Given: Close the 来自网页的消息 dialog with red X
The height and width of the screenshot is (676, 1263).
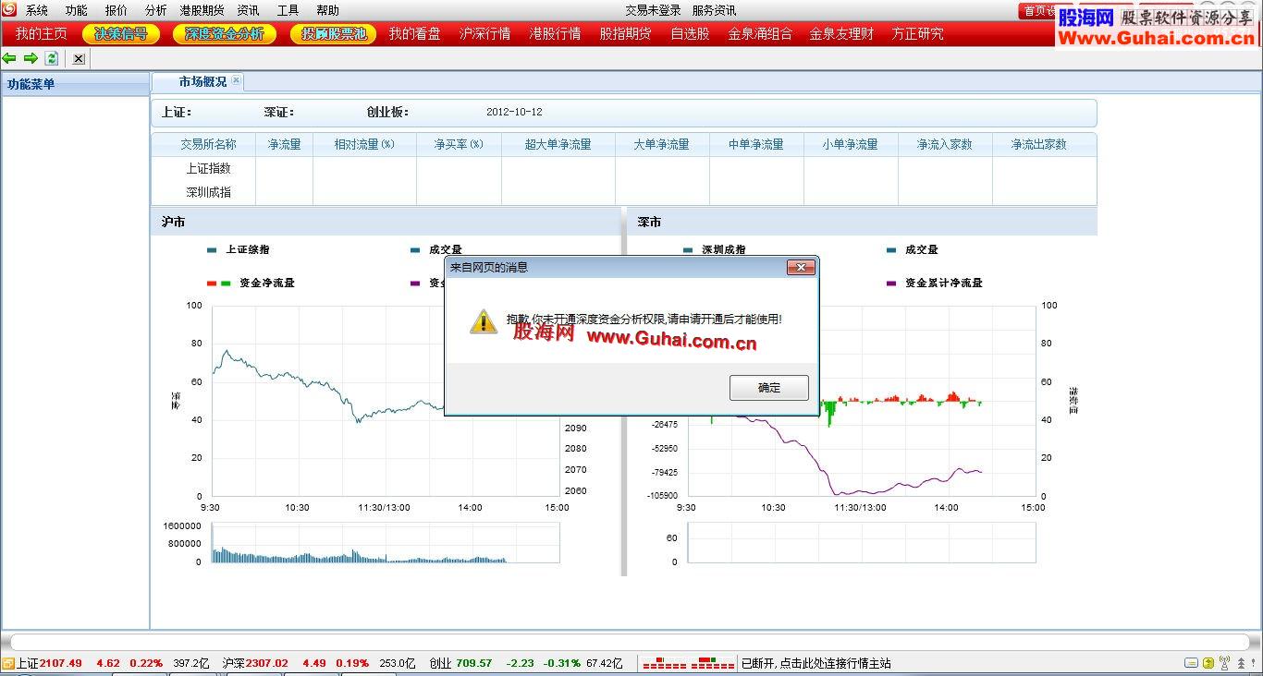Looking at the screenshot, I should pyautogui.click(x=801, y=267).
